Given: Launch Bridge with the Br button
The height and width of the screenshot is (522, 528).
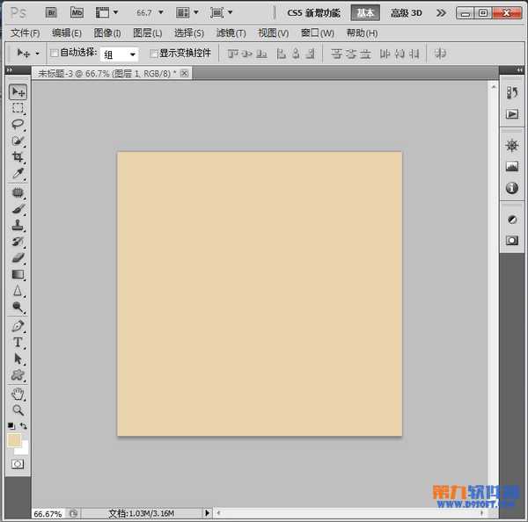Looking at the screenshot, I should [x=51, y=13].
